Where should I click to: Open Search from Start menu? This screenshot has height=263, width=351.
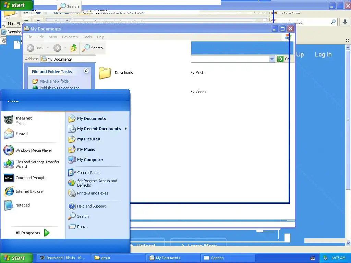click(x=78, y=216)
